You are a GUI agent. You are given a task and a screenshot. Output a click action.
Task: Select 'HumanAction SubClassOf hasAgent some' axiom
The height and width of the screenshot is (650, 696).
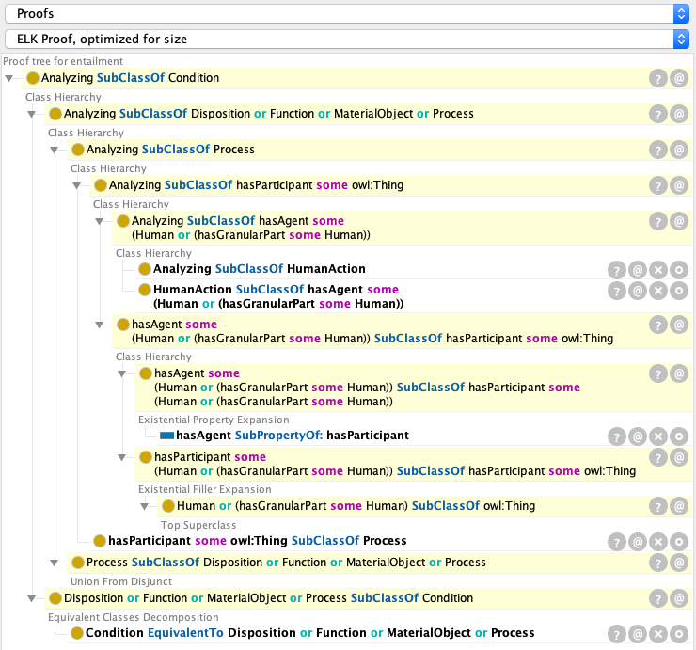(278, 296)
